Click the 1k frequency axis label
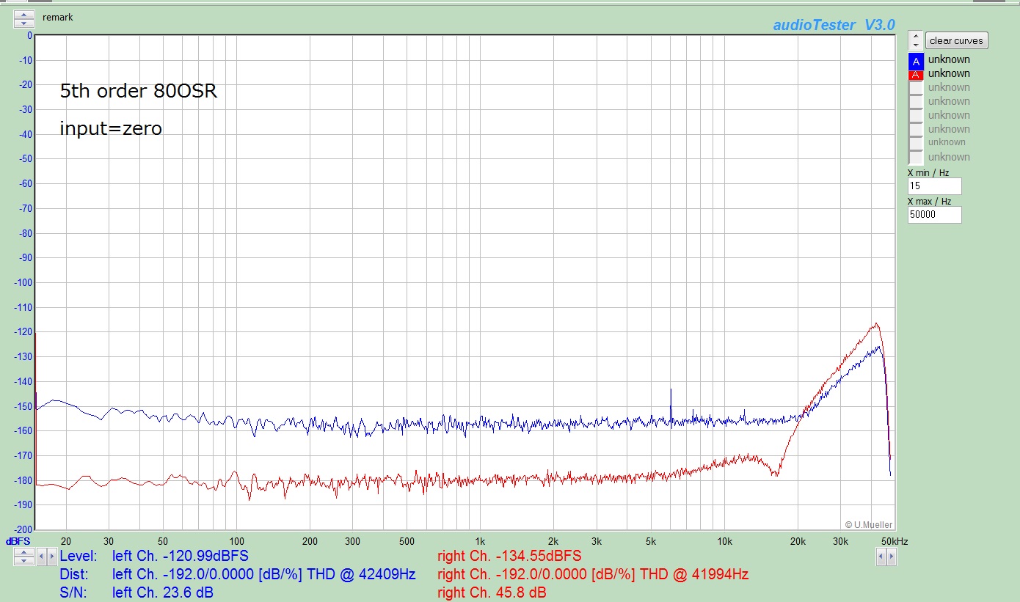This screenshot has height=602, width=1020. 480,541
